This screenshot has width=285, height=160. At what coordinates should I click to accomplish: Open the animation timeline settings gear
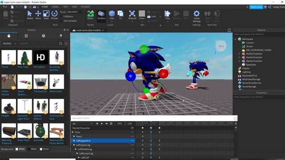(236, 124)
